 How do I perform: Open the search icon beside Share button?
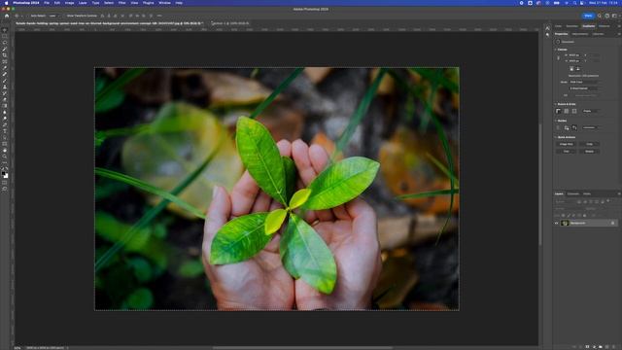click(x=600, y=16)
